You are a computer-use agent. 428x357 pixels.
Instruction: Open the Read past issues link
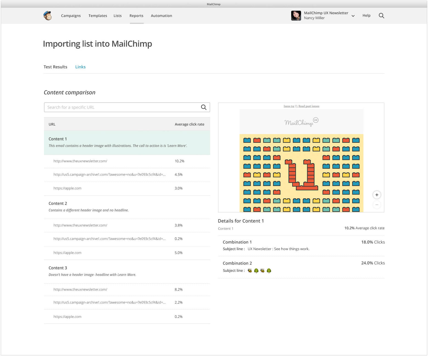(309, 106)
